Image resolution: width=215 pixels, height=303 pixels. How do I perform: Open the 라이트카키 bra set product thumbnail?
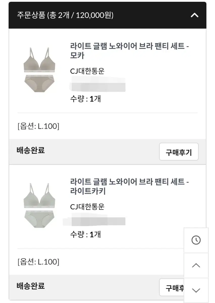[39, 205]
